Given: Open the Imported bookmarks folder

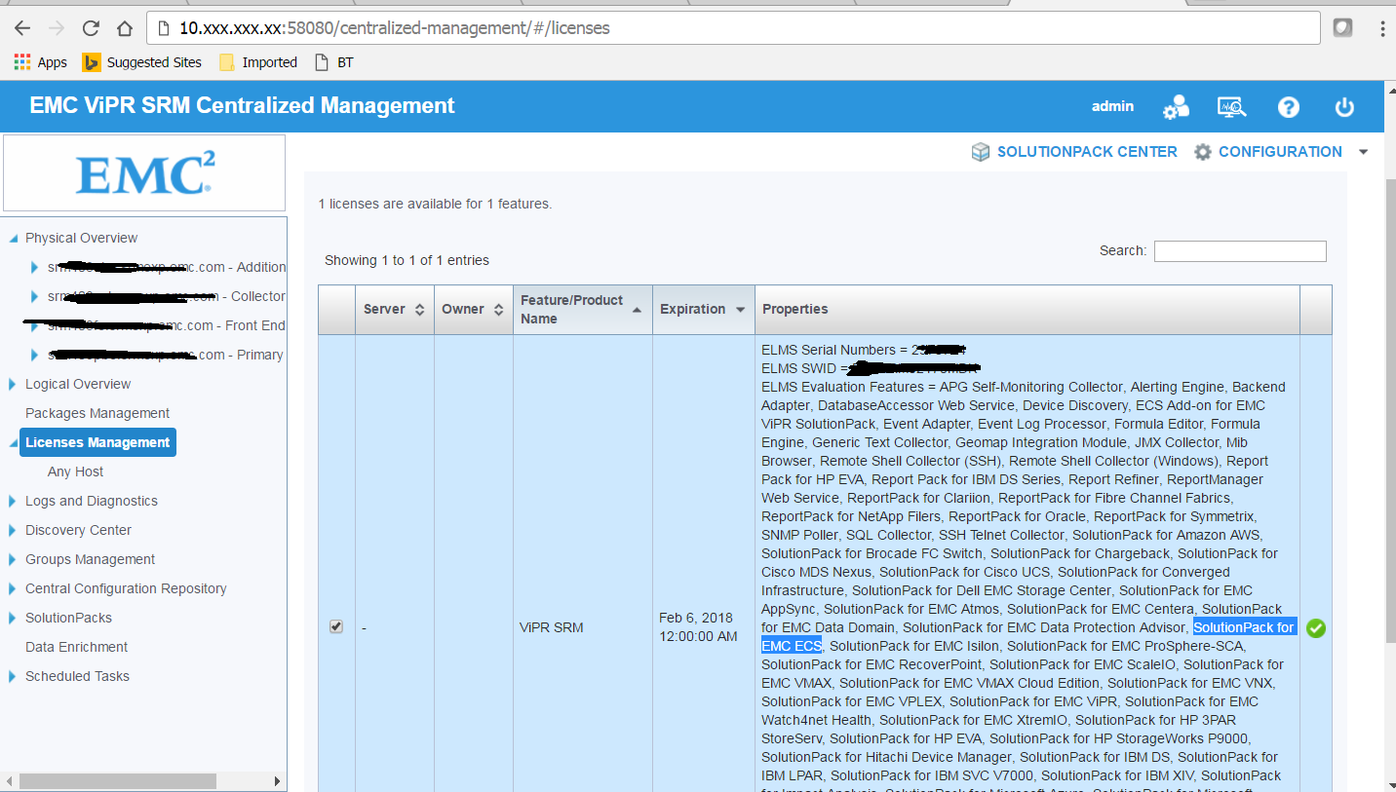Looking at the screenshot, I should click(x=258, y=62).
